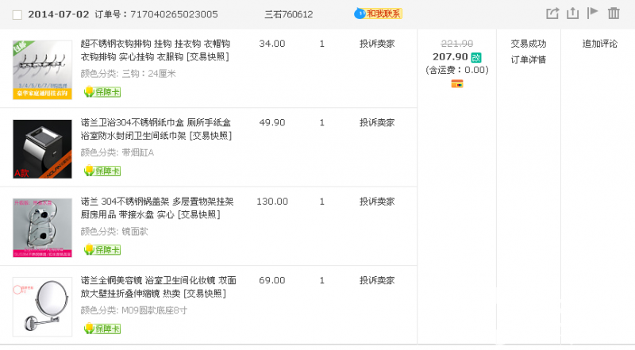Open the black tissue box thumbnail
The image size is (635, 350).
tap(42, 148)
